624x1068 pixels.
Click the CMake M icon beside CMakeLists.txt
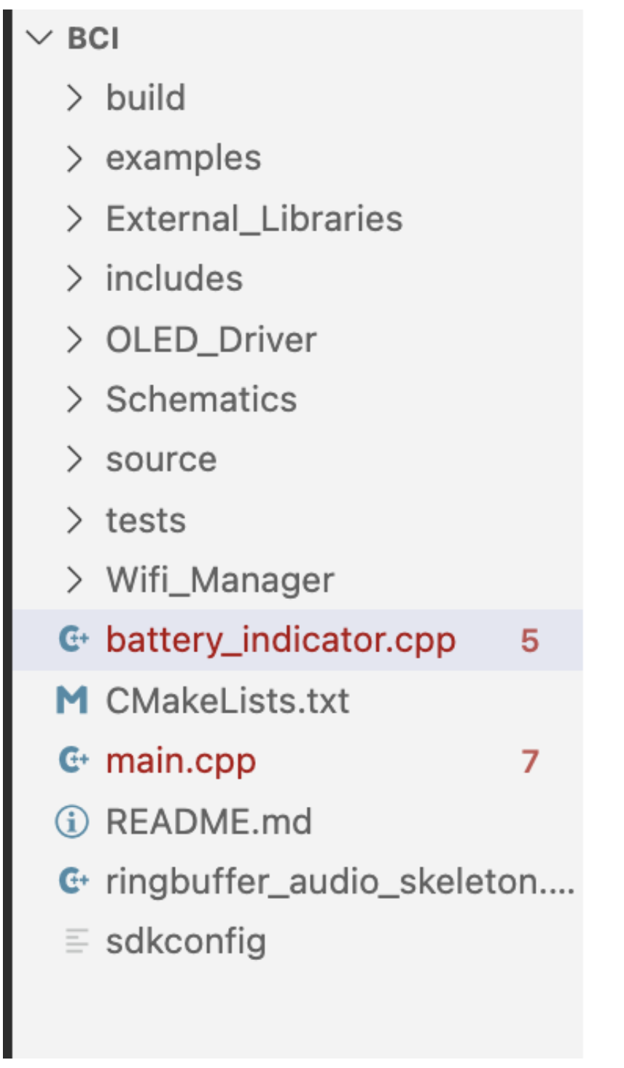tap(72, 701)
